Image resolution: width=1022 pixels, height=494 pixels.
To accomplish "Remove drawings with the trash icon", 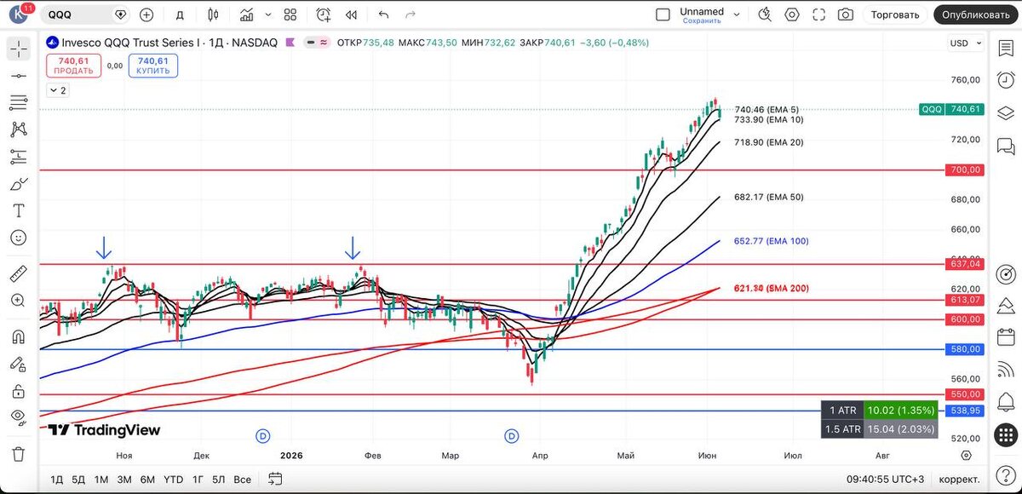I will pyautogui.click(x=19, y=453).
